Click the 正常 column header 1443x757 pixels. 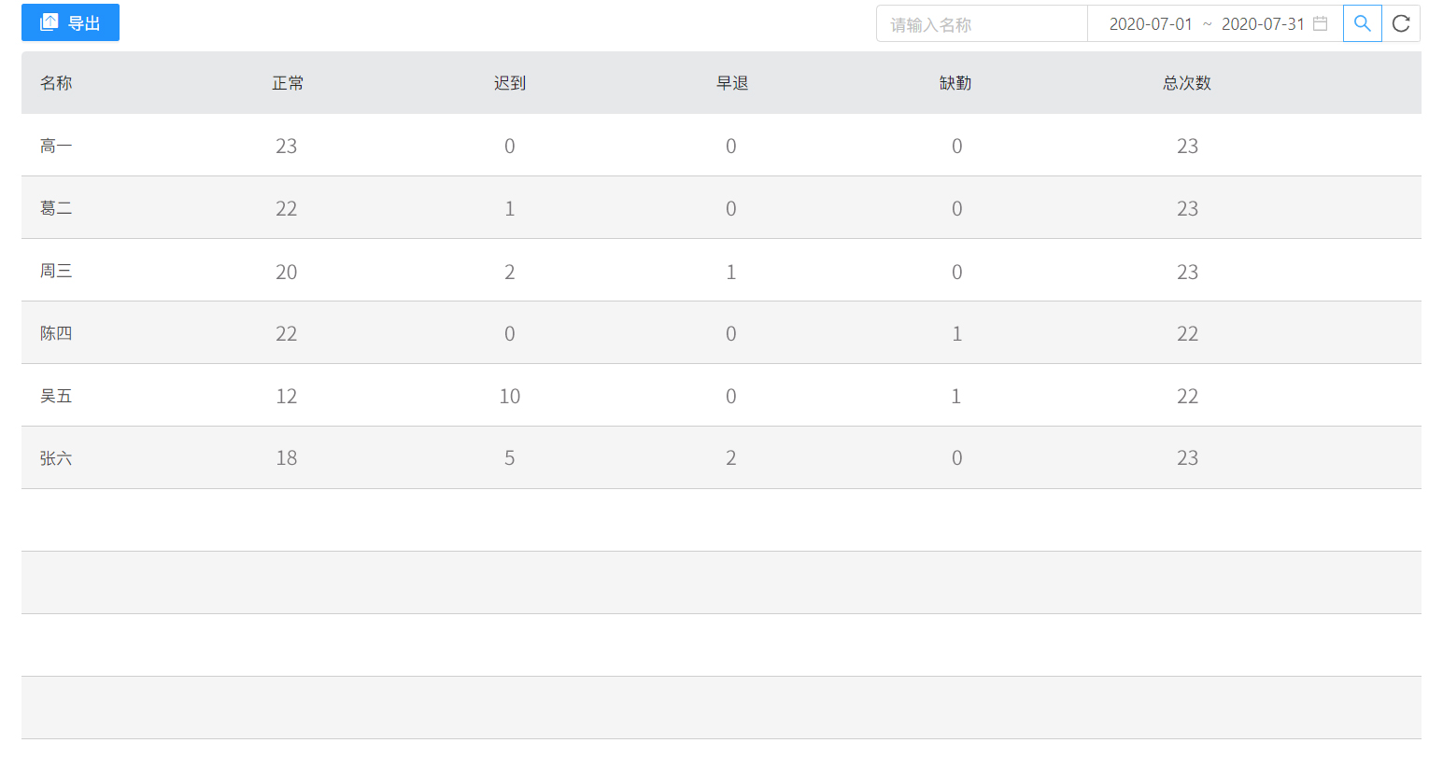click(288, 83)
